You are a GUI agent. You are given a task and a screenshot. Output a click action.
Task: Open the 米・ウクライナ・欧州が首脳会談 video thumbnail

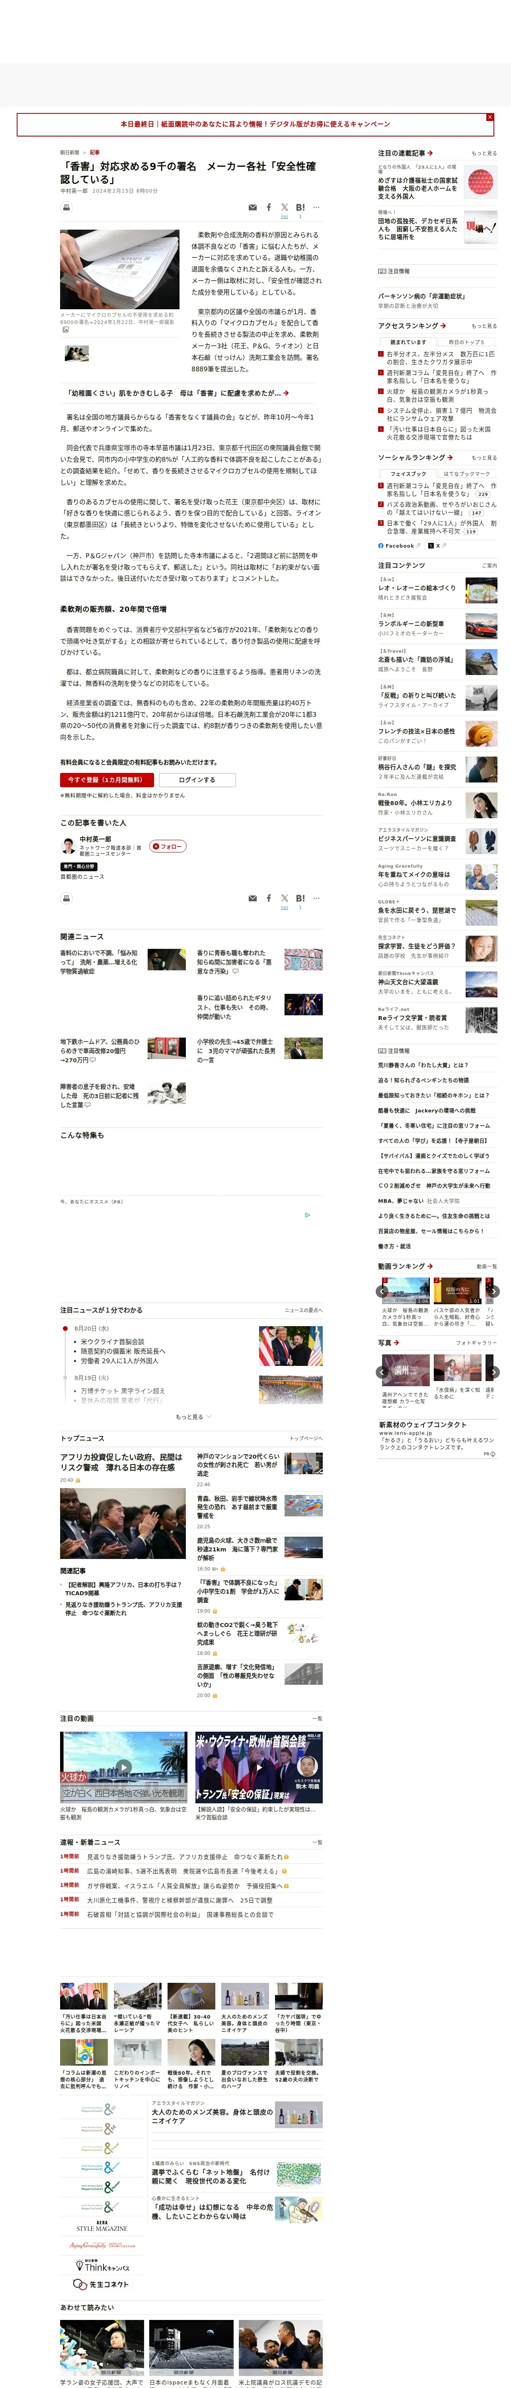(x=259, y=1767)
